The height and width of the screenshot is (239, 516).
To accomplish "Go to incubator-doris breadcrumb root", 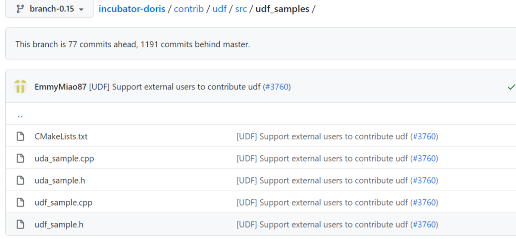I will coord(131,9).
